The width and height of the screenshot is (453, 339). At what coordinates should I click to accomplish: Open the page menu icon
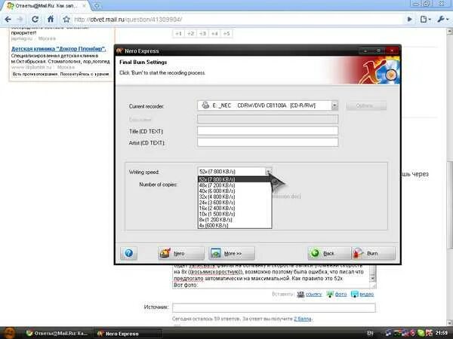tap(425, 20)
